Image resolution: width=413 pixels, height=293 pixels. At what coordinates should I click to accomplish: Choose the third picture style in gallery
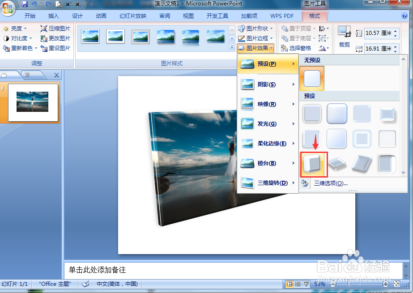[x=141, y=36]
